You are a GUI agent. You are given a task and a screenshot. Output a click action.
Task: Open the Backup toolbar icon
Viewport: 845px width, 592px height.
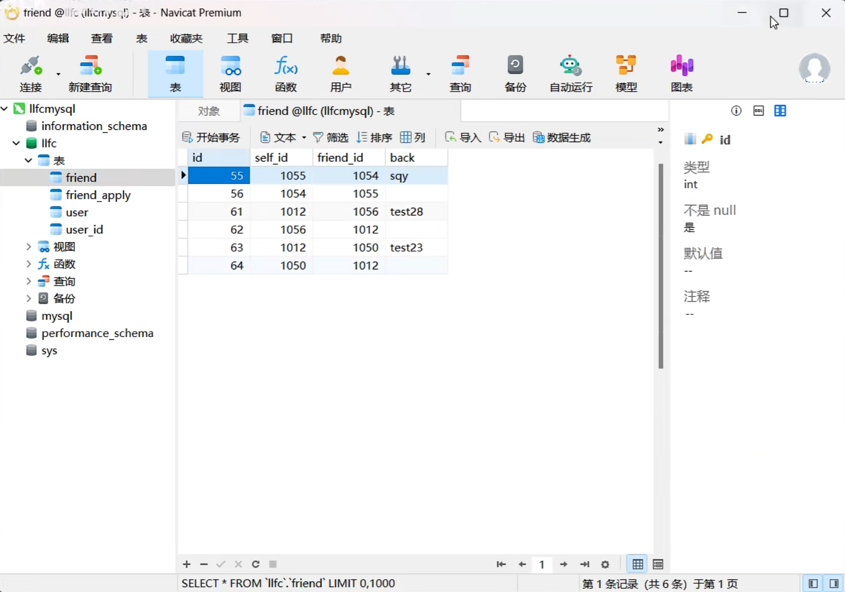pyautogui.click(x=515, y=73)
